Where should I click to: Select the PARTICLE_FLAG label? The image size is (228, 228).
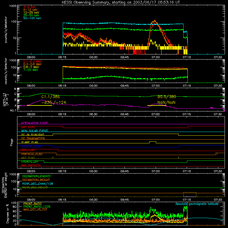click(32, 154)
